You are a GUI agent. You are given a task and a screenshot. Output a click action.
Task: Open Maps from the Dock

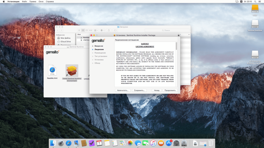click(122, 143)
